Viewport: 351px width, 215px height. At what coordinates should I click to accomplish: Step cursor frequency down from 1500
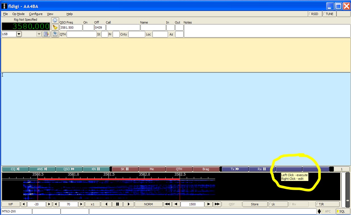click(176, 204)
